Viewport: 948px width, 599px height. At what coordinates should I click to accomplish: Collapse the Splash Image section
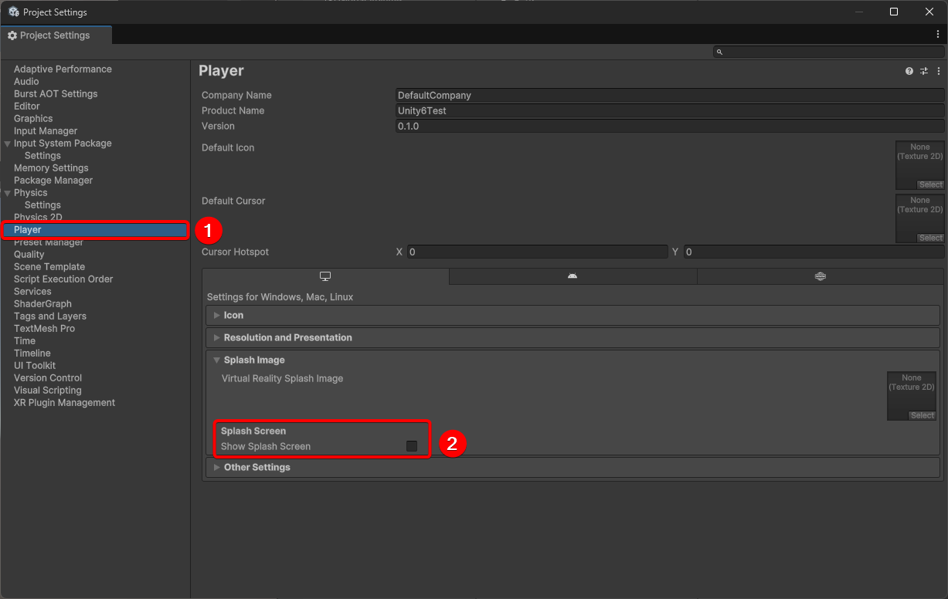(x=217, y=360)
